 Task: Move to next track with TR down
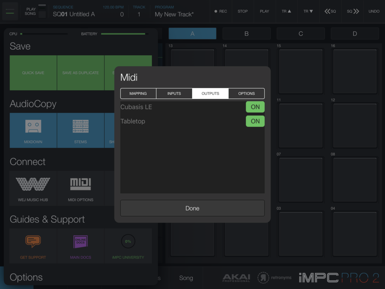pyautogui.click(x=308, y=11)
